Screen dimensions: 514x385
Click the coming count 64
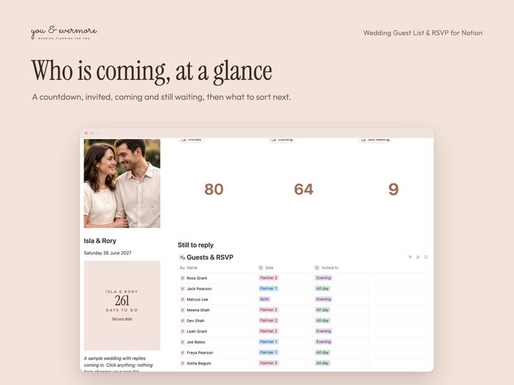point(304,189)
